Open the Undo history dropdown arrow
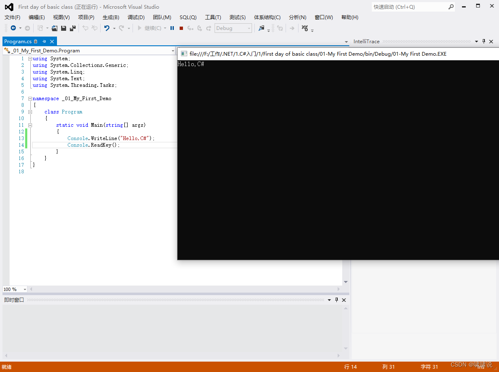This screenshot has height=372, width=499. click(x=114, y=28)
